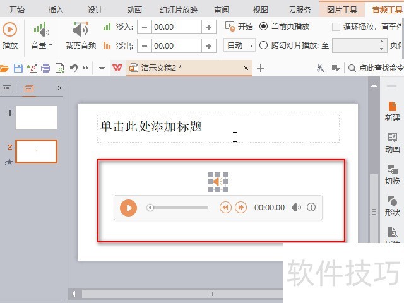Open the 插入 ribbon tab
The image size is (404, 303).
[x=56, y=10]
